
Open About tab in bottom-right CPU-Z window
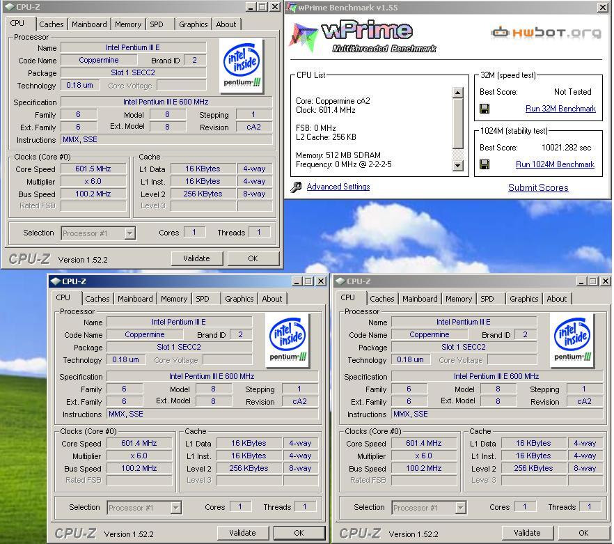click(557, 299)
